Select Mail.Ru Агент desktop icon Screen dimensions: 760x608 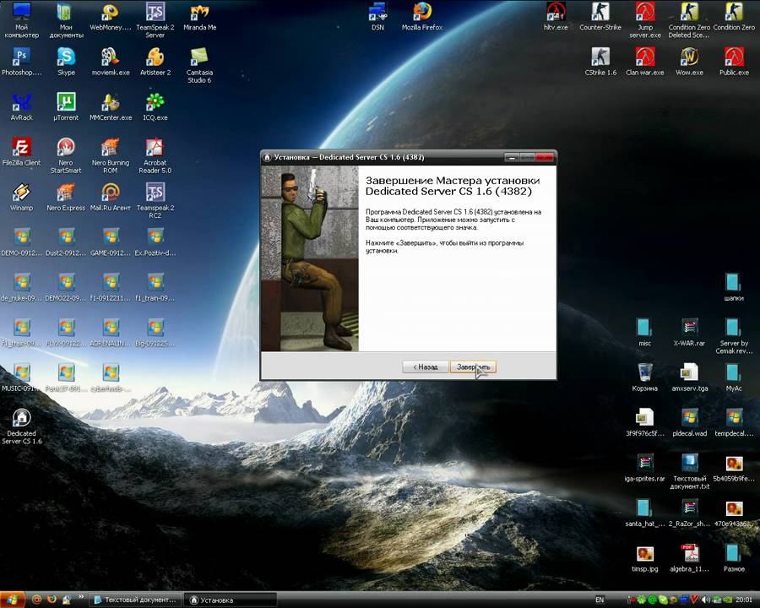click(111, 198)
